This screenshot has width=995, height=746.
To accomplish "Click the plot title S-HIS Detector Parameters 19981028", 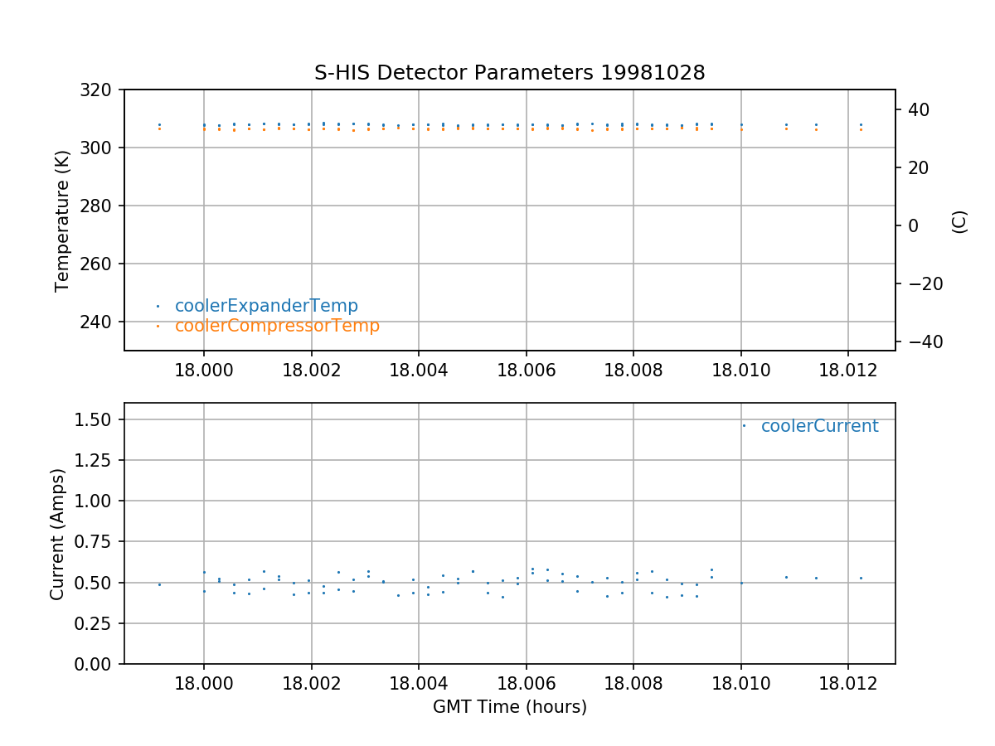I will click(x=509, y=73).
